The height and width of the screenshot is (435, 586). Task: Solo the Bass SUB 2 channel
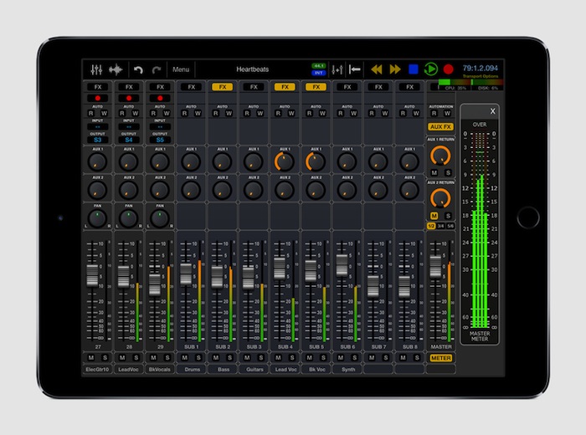coord(229,358)
